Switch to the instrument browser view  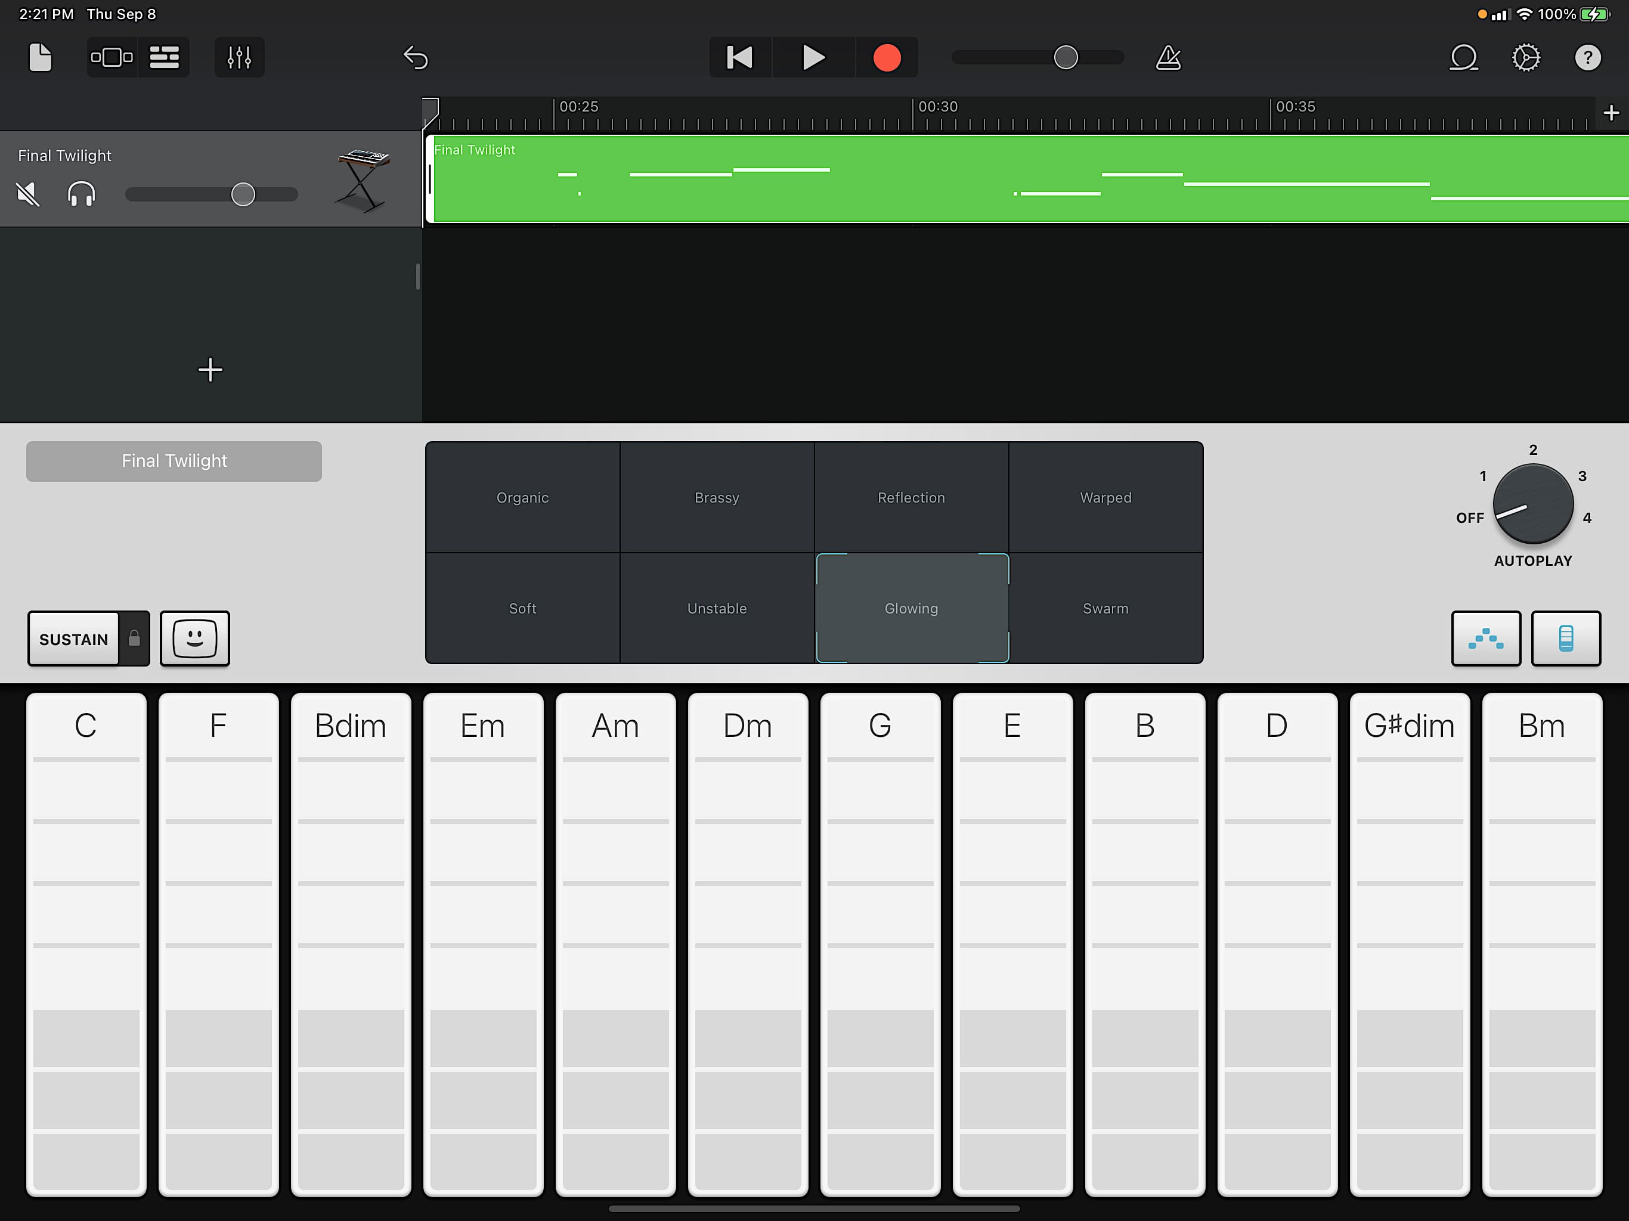tap(112, 57)
